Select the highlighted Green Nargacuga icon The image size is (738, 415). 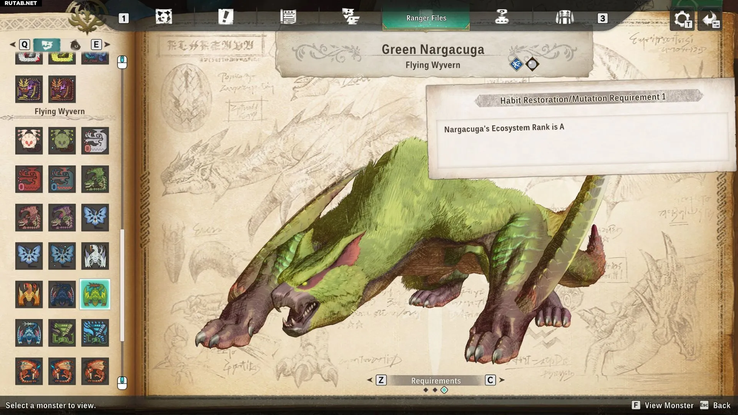(x=95, y=294)
